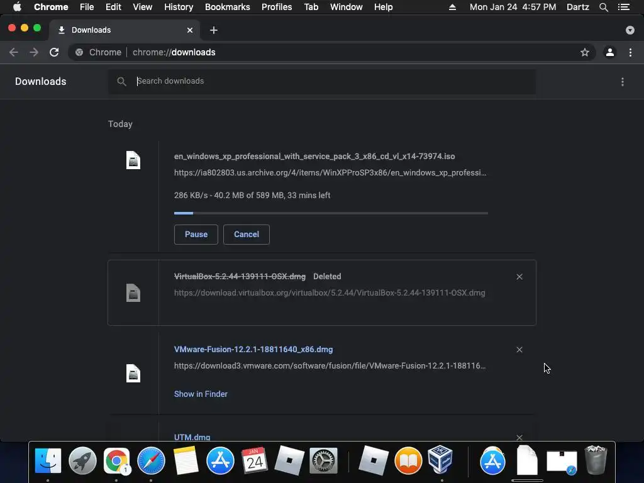Open Chrome three-dot menu in toolbar

(x=630, y=52)
